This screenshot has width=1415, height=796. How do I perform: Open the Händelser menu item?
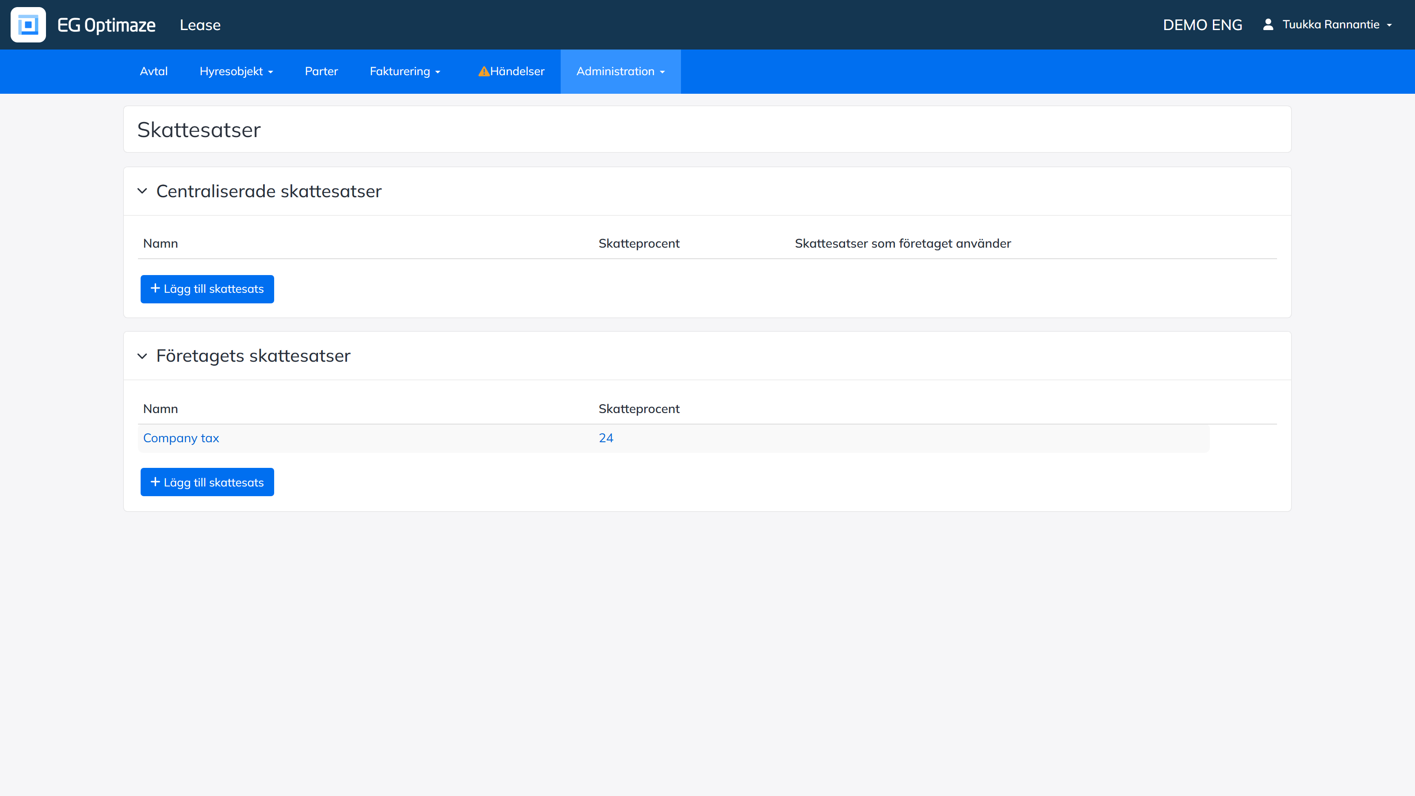(512, 71)
